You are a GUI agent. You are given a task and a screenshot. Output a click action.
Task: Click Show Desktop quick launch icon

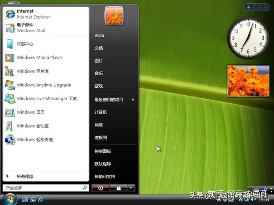click(x=25, y=200)
